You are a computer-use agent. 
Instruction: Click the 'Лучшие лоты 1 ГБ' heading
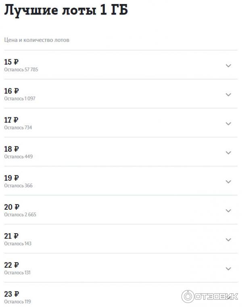point(66,10)
